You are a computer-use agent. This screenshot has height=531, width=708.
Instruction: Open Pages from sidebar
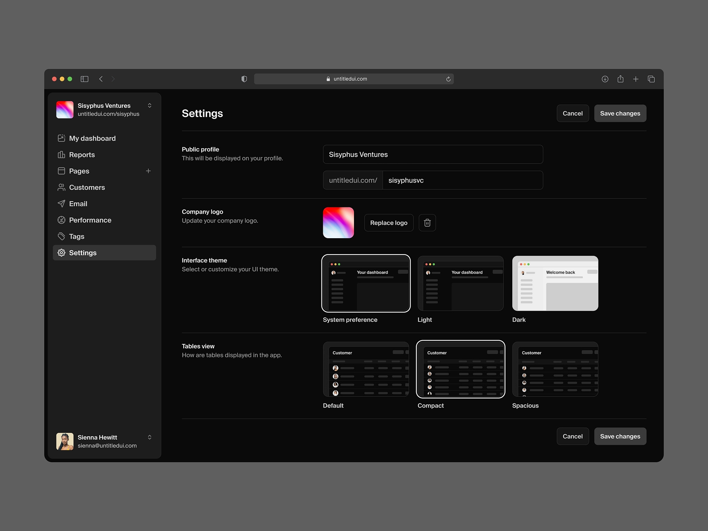[104, 171]
